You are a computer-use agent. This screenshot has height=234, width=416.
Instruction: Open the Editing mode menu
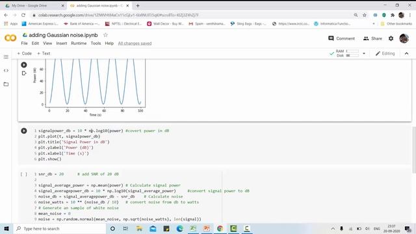(x=385, y=53)
